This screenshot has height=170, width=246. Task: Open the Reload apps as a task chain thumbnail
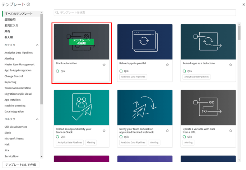(208, 42)
